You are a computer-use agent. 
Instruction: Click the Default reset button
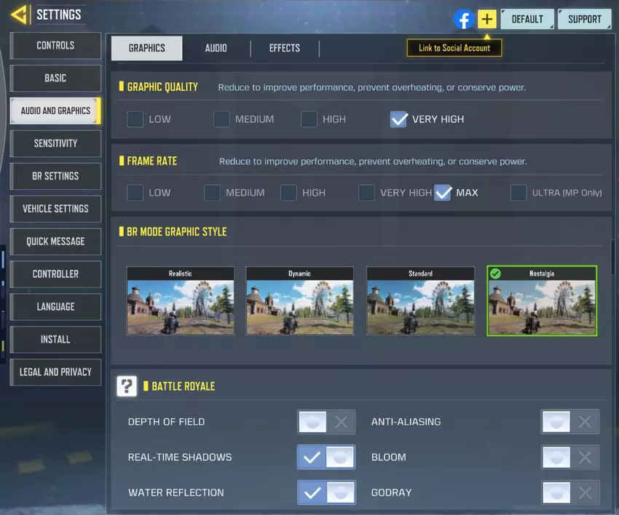point(527,19)
